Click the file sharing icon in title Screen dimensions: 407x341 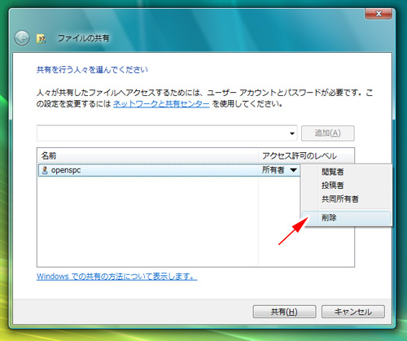click(41, 38)
